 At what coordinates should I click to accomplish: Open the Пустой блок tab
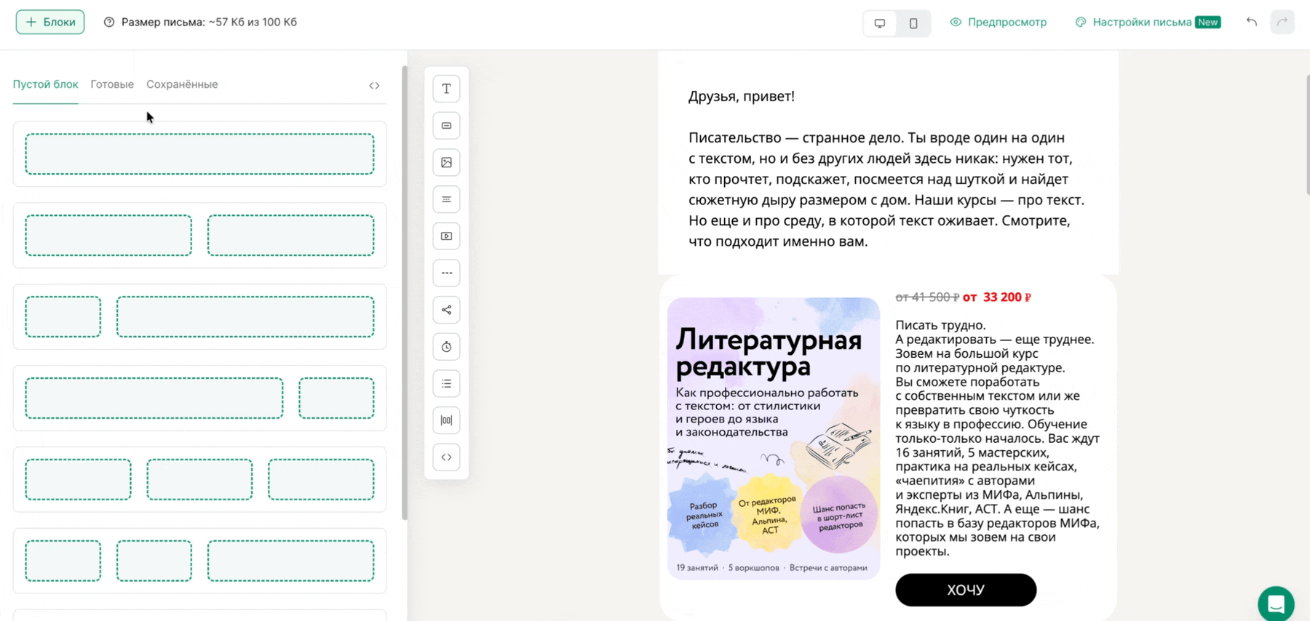coord(45,84)
